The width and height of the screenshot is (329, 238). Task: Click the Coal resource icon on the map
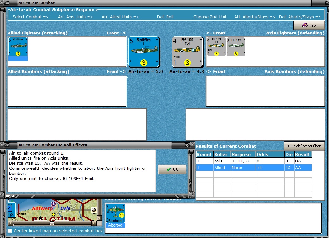pyautogui.click(x=94, y=211)
